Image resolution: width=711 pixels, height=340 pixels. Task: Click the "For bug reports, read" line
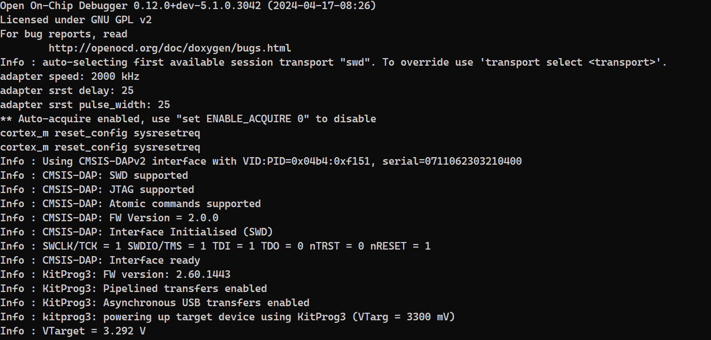pos(64,34)
